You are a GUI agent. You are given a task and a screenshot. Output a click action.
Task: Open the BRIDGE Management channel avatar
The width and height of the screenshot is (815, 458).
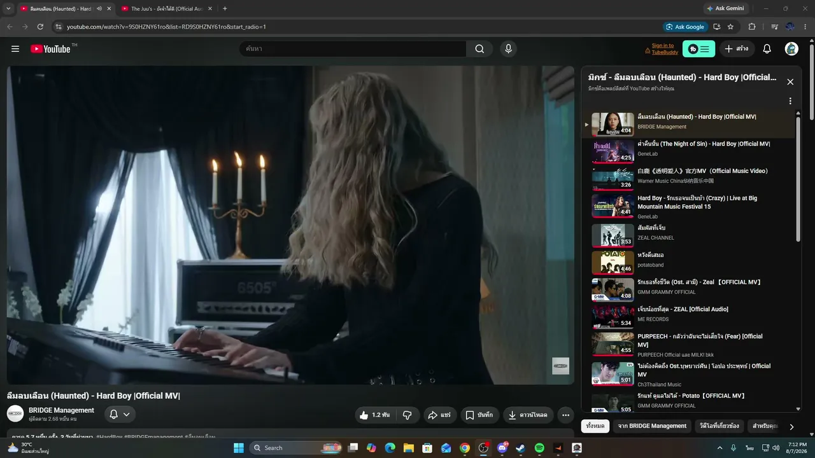(15, 413)
